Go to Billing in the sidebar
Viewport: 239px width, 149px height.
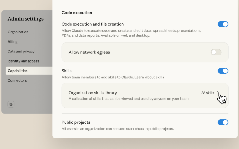(x=13, y=42)
